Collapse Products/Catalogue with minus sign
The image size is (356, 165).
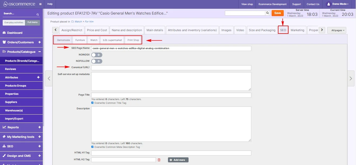pyautogui.click(x=40, y=52)
